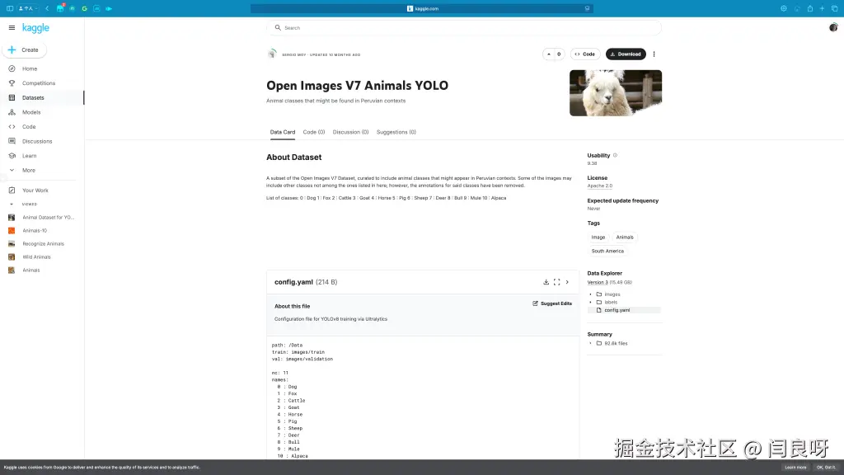
Task: Open the pinned tab with red badge
Action: 60,8
